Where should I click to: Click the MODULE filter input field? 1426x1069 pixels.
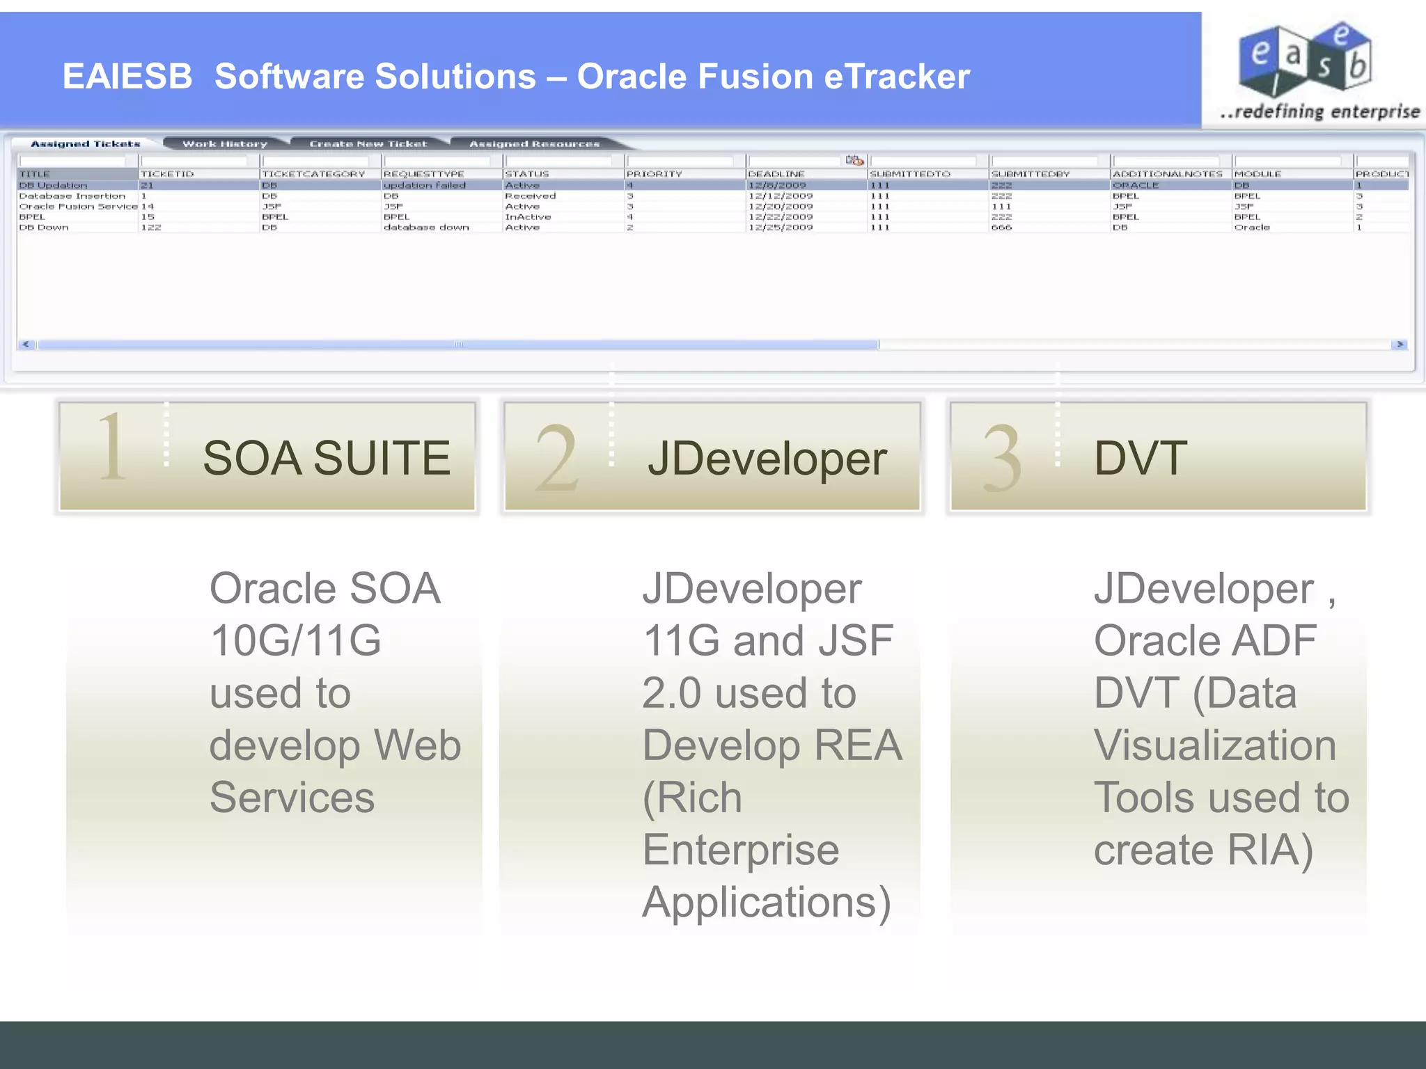1288,161
